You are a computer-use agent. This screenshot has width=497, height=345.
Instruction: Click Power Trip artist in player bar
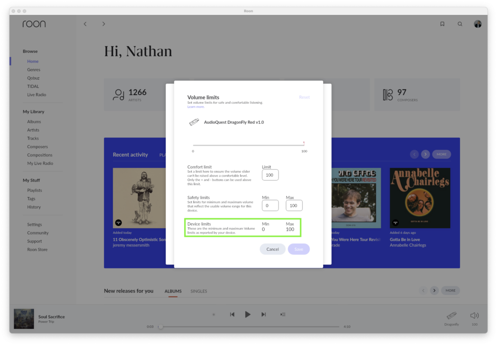pyautogui.click(x=46, y=322)
